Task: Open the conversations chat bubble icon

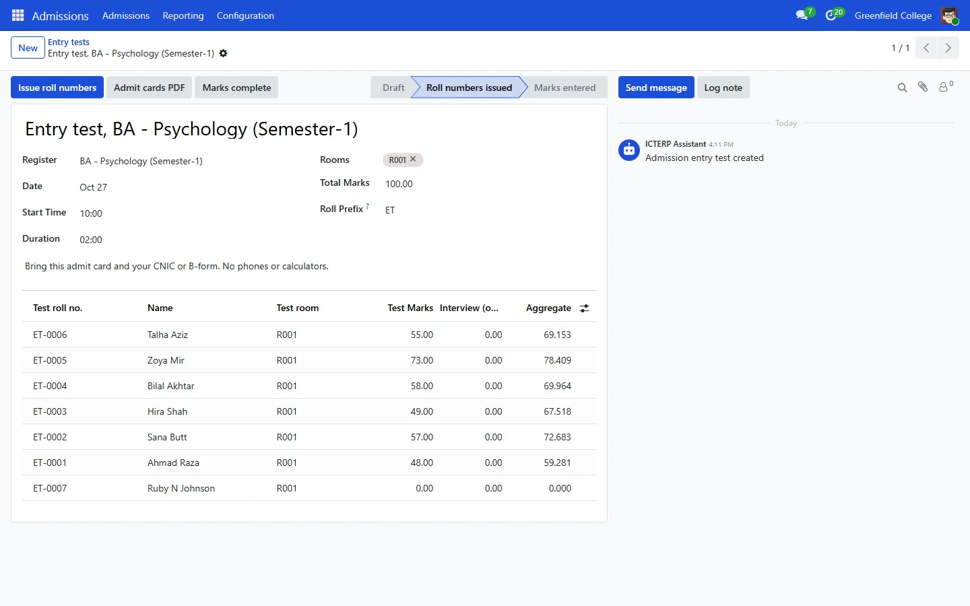Action: [x=802, y=15]
